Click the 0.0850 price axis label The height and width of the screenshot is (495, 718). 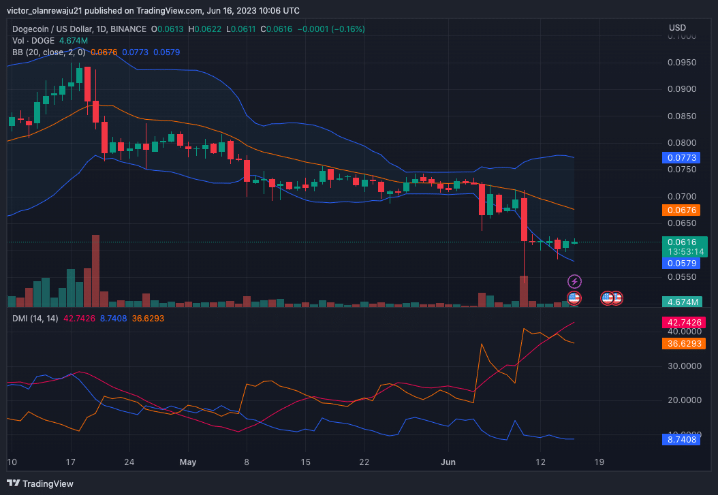click(x=681, y=116)
